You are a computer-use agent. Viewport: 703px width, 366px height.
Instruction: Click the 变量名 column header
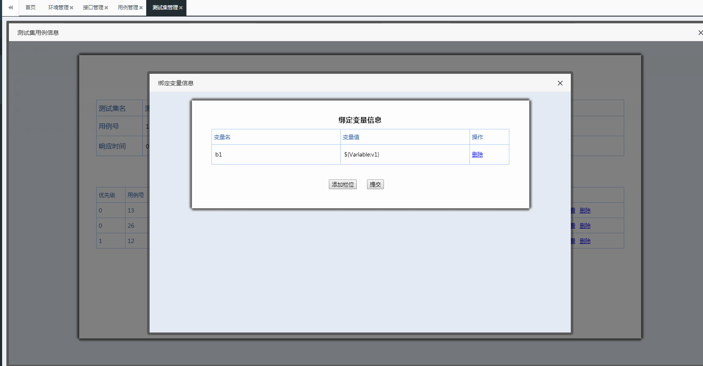click(x=276, y=137)
